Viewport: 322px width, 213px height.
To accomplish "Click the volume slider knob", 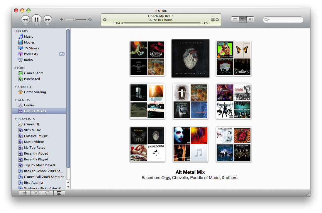I will coord(74,20).
